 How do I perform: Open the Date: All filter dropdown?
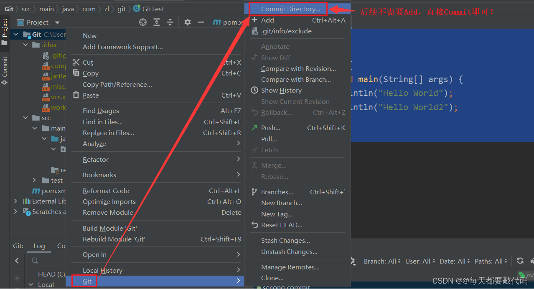(455, 261)
